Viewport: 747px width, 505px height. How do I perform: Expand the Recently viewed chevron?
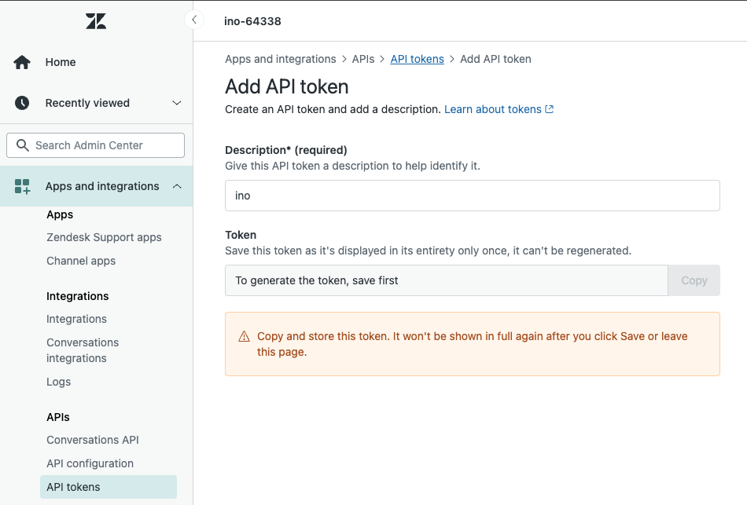click(177, 103)
